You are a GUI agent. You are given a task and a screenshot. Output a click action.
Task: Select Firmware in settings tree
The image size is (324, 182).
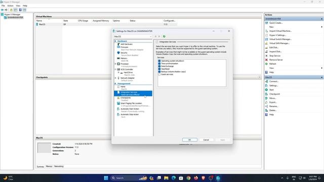(x=124, y=47)
